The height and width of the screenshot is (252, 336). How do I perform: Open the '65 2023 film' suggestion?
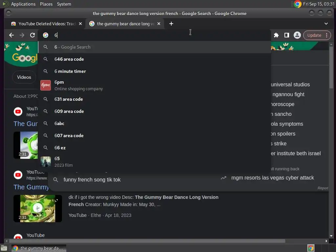(154, 162)
